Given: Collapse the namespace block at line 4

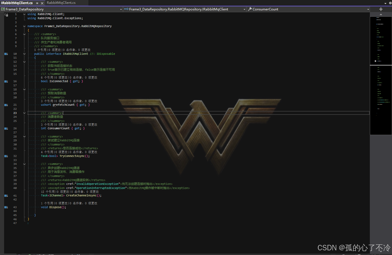Looking at the screenshot, I should (x=24, y=26).
